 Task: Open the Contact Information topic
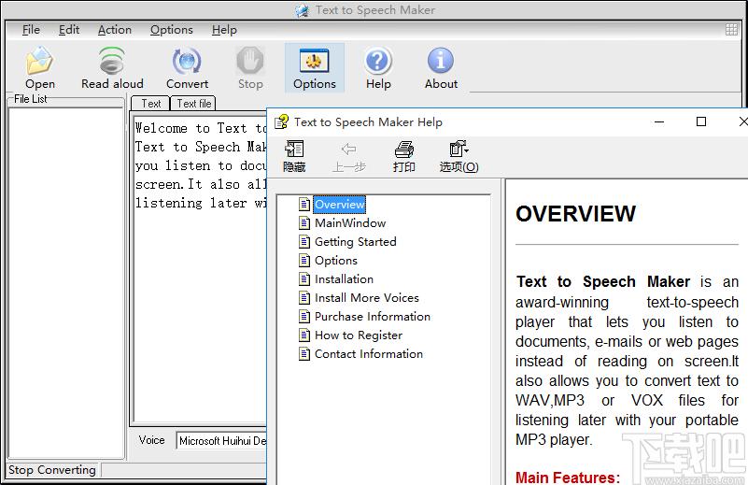[x=369, y=354]
